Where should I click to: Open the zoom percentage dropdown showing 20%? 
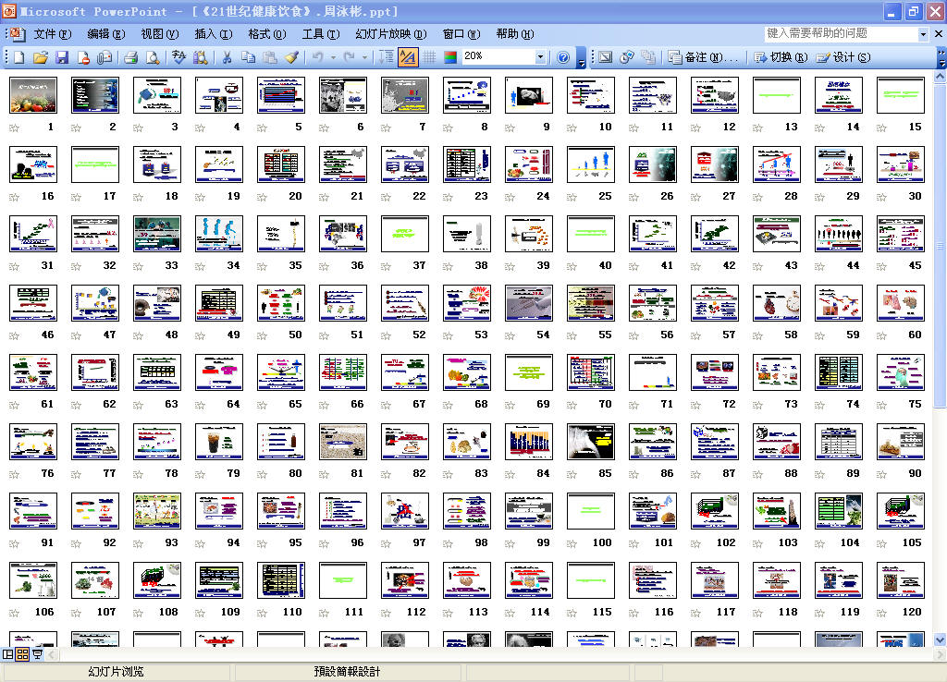coord(540,57)
